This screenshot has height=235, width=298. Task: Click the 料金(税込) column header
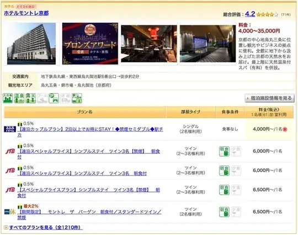click(269, 112)
